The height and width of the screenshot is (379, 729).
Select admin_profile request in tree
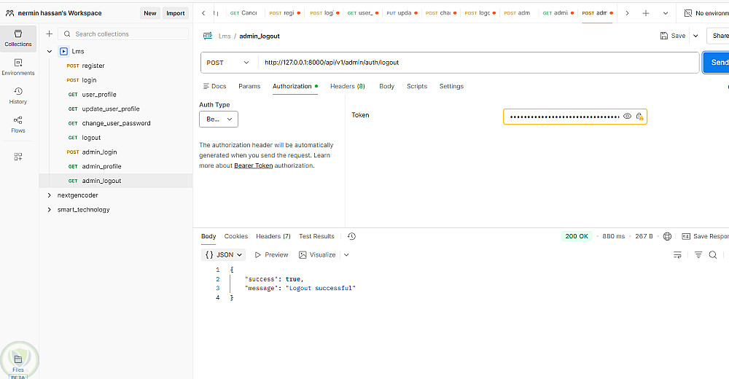pyautogui.click(x=101, y=166)
